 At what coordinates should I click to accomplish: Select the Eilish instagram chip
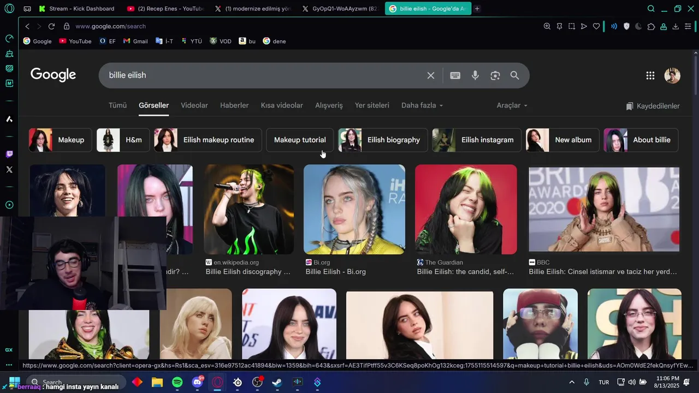coord(477,140)
